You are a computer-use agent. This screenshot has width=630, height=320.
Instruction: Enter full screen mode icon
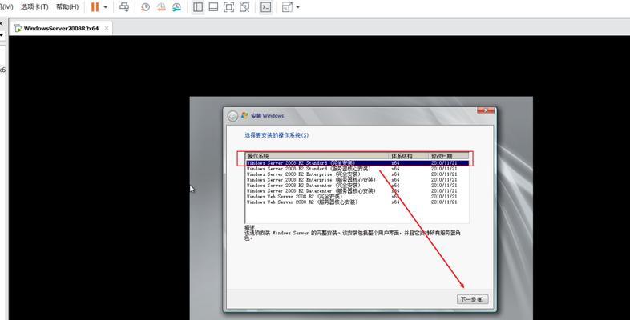click(x=228, y=7)
